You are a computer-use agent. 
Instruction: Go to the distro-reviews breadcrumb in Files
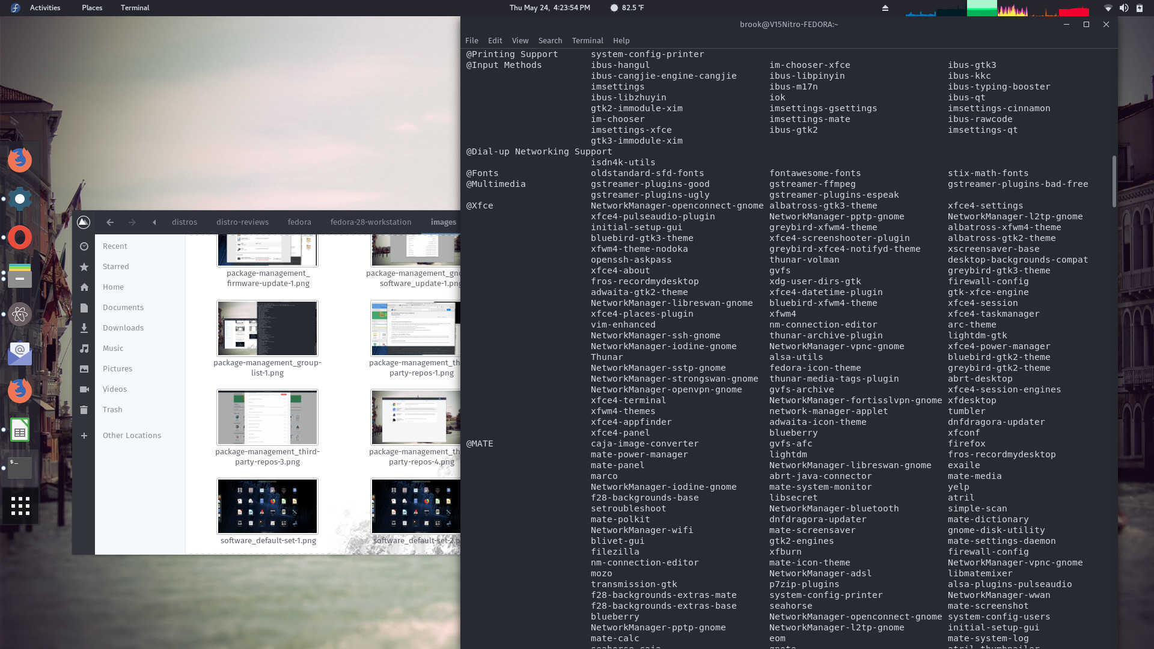[242, 222]
